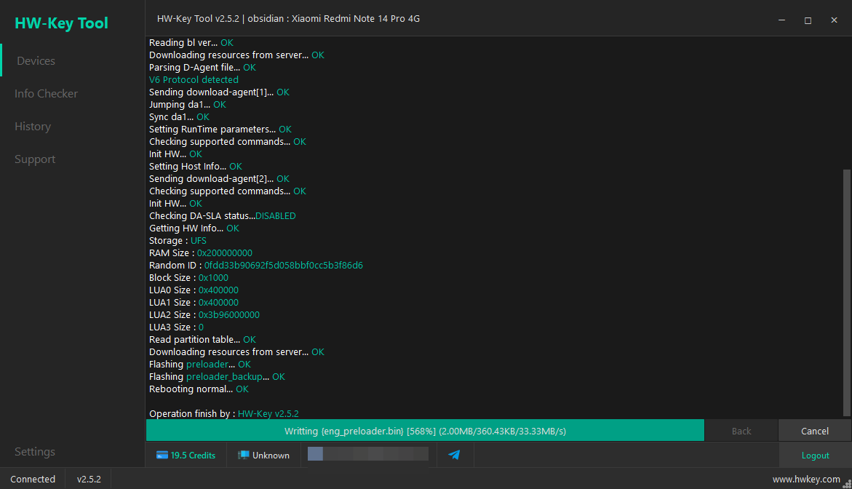Switch to Info Checker
Screen dimensions: 852x489
point(46,93)
